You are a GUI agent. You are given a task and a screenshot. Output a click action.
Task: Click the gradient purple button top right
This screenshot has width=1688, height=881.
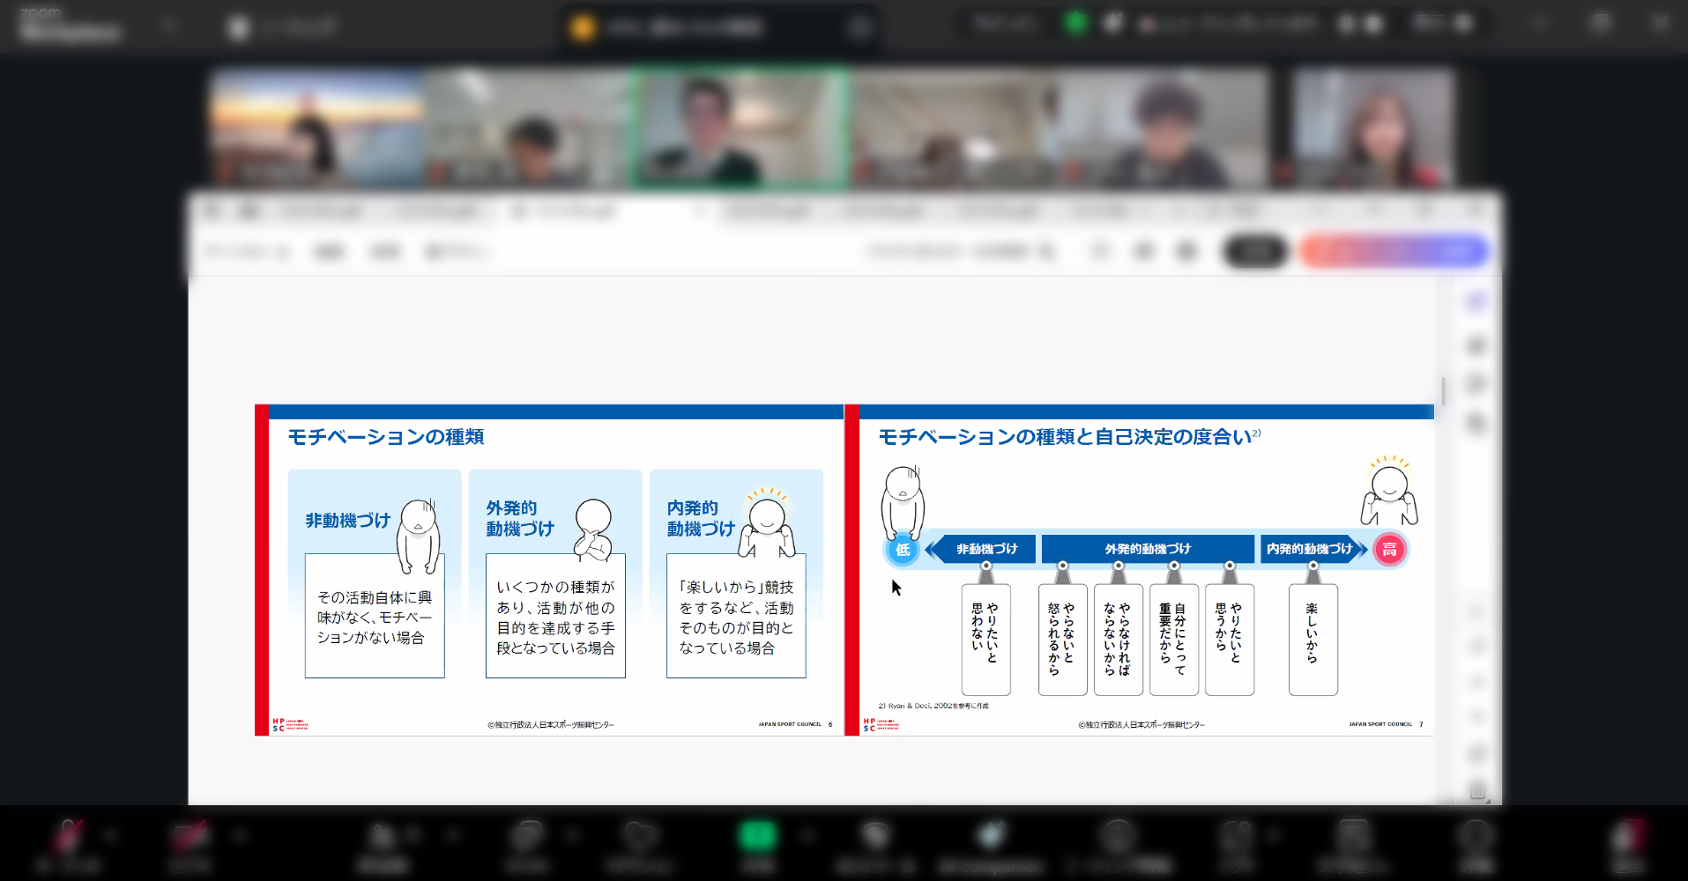(1393, 251)
